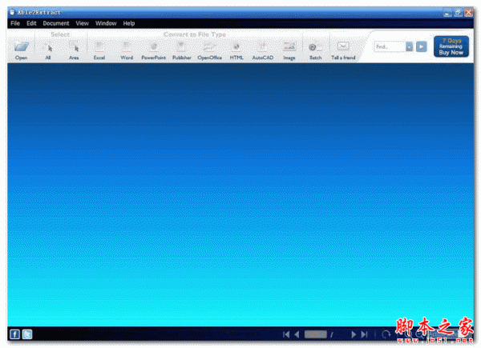Go to previous page
The width and height of the screenshot is (481, 348).
(x=297, y=334)
